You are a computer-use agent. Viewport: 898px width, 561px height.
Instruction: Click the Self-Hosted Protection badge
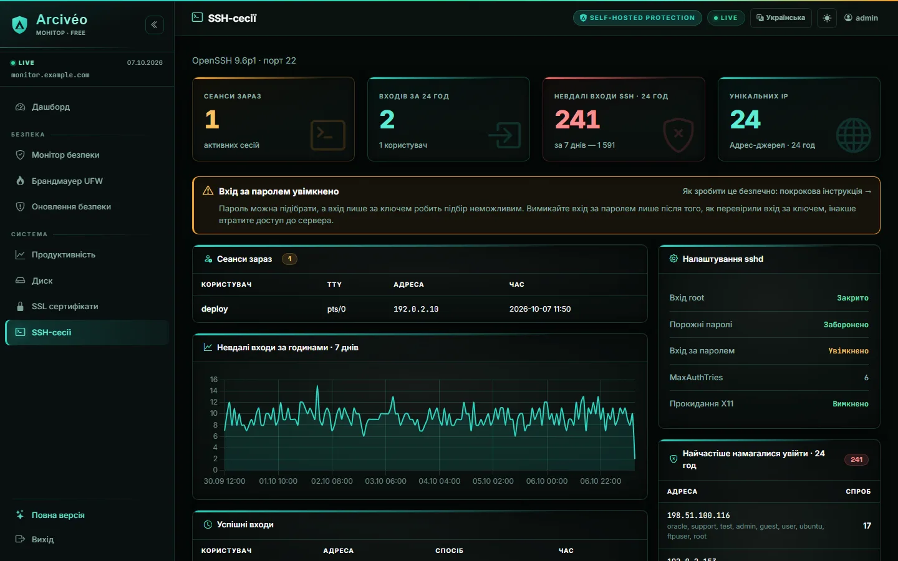[x=637, y=18]
